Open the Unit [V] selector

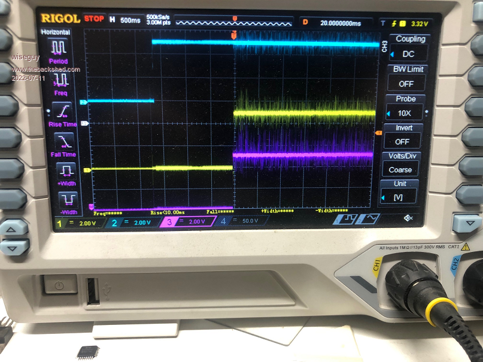400,197
